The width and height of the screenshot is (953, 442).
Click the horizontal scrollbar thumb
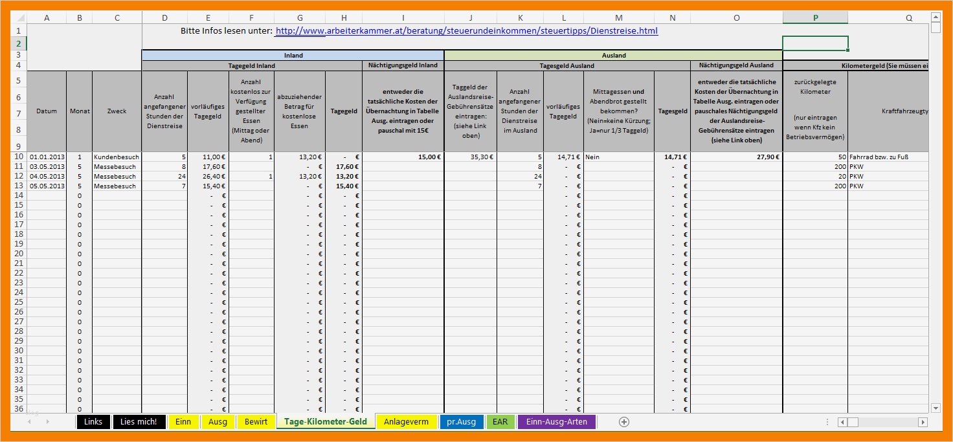click(x=853, y=422)
